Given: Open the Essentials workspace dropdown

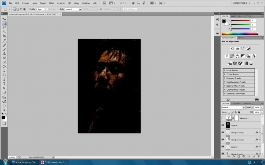Looking at the screenshot, I should pos(242,3).
